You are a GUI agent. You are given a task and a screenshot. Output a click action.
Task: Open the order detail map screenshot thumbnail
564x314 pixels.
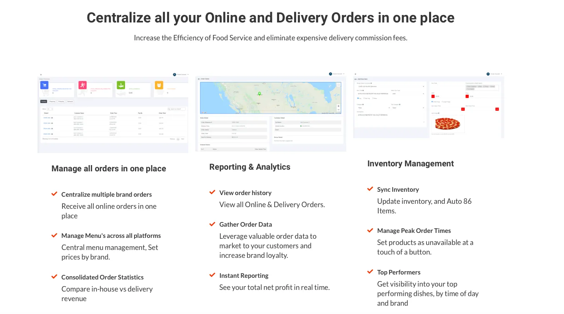(x=271, y=111)
